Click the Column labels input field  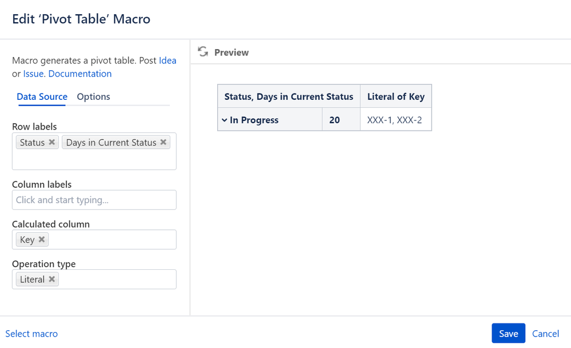(94, 200)
